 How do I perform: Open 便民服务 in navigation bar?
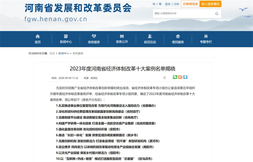[178, 39]
